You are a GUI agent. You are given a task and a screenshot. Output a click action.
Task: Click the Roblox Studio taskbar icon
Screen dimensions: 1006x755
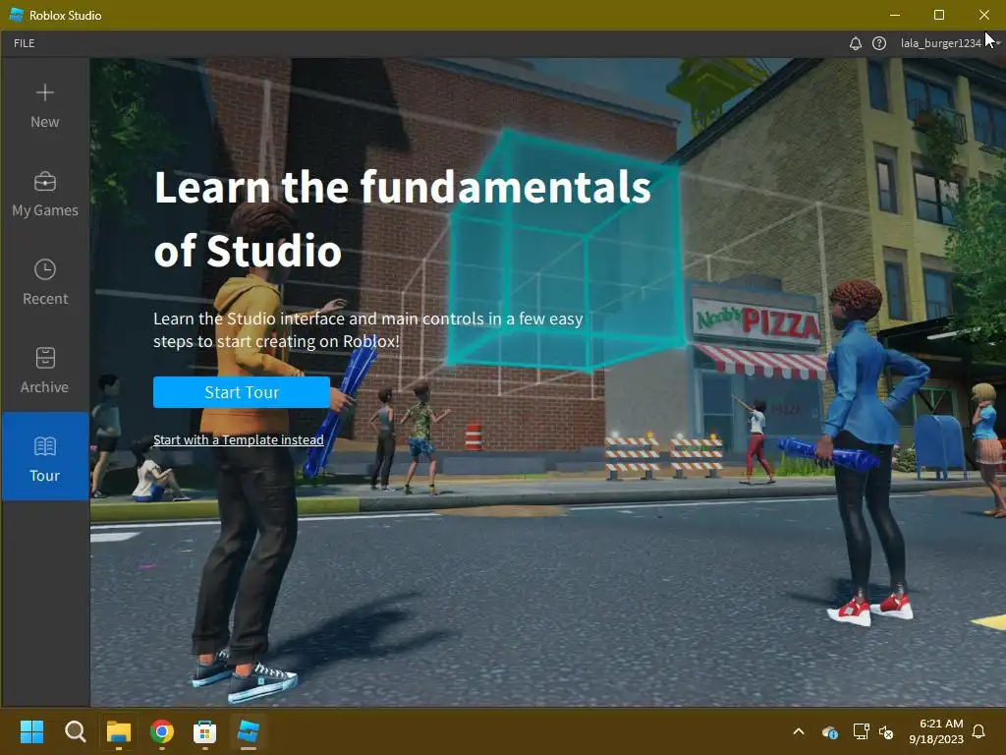coord(249,731)
